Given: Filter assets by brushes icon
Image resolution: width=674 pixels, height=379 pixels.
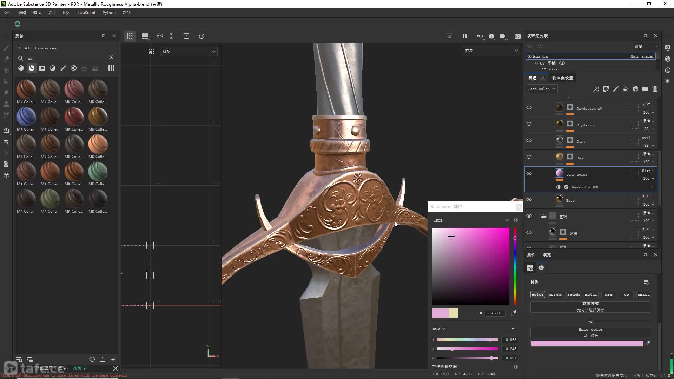Looking at the screenshot, I should [x=63, y=68].
